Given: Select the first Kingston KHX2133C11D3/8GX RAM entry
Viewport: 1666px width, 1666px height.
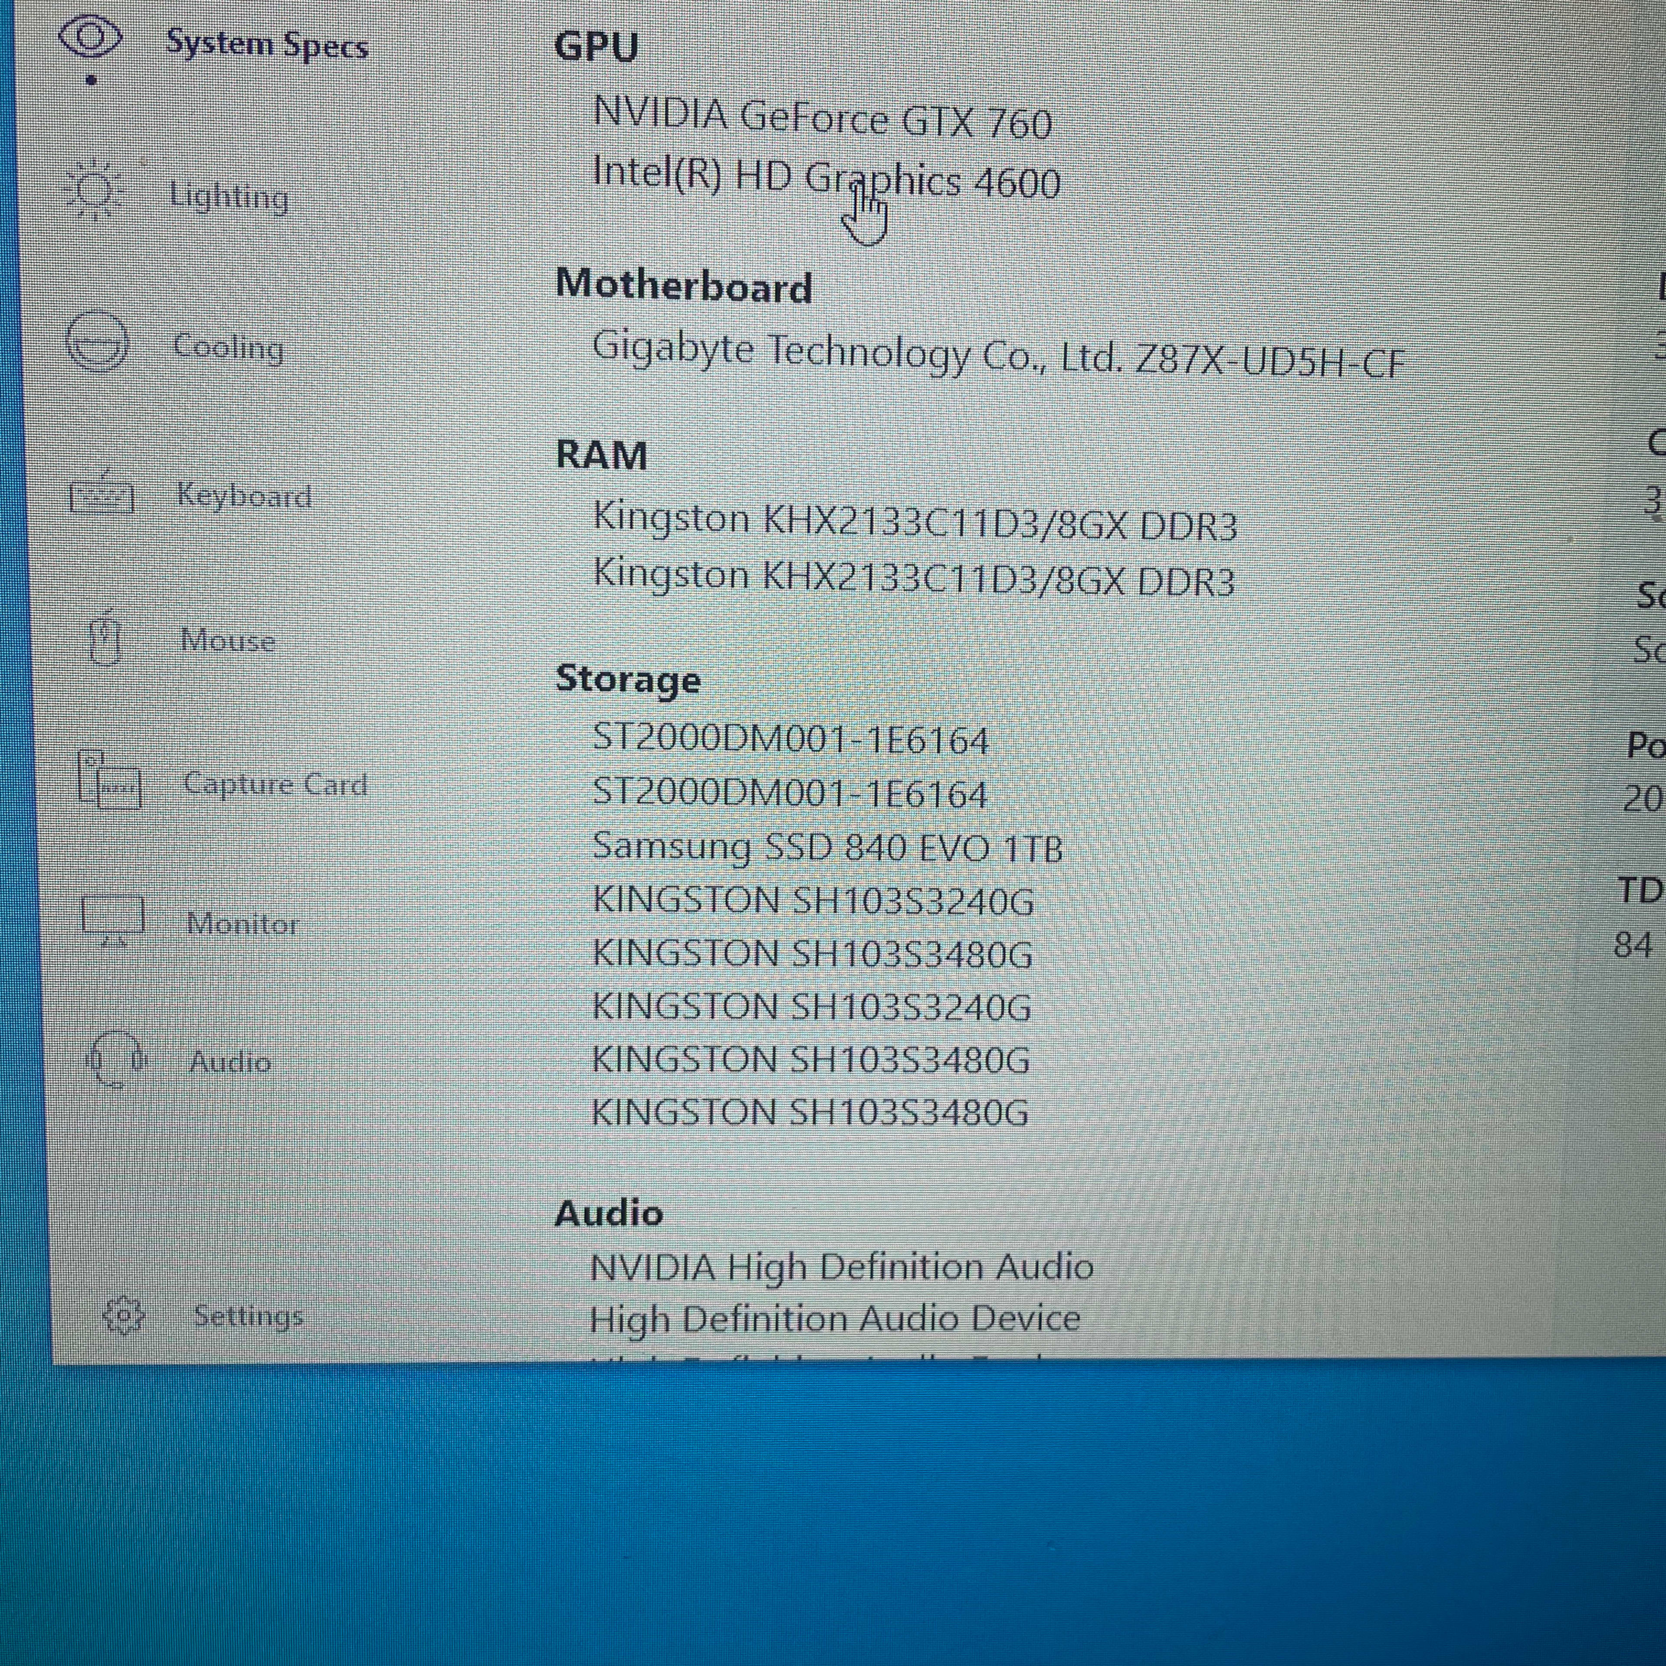Looking at the screenshot, I should point(915,521).
